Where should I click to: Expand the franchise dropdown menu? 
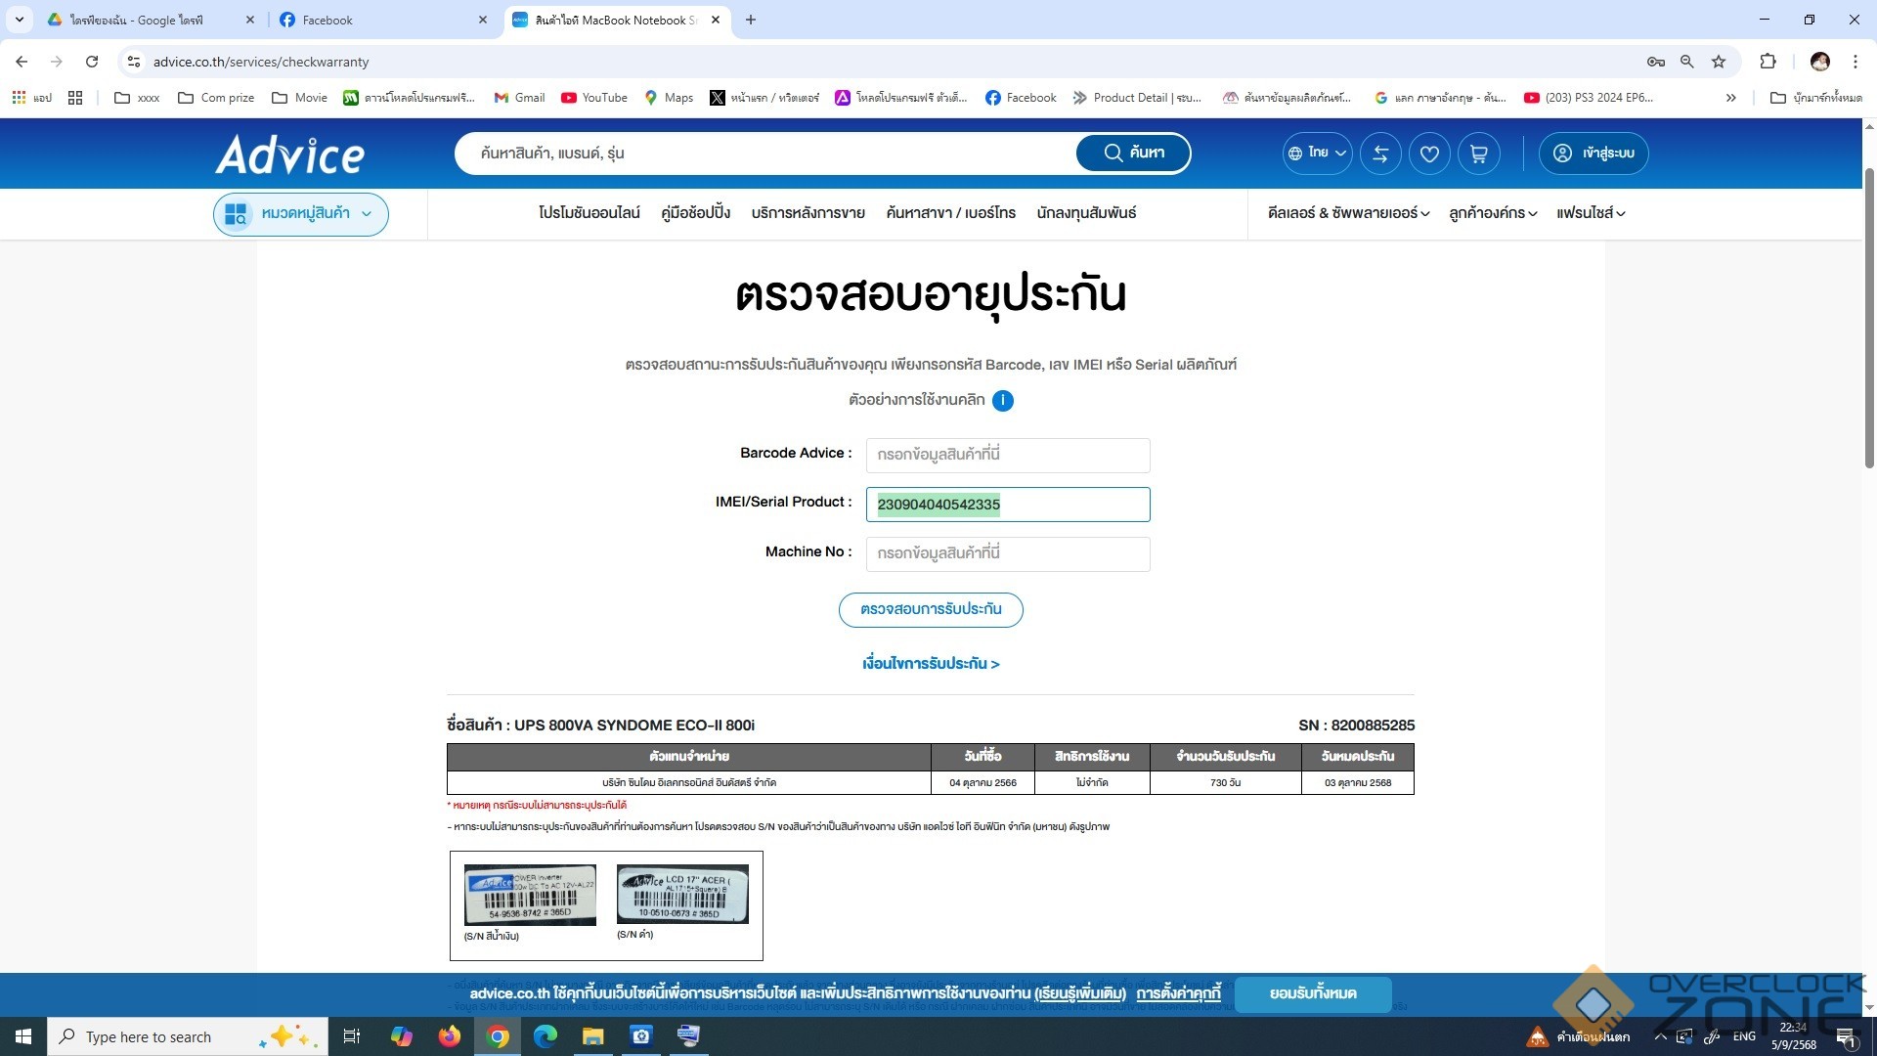click(1591, 213)
